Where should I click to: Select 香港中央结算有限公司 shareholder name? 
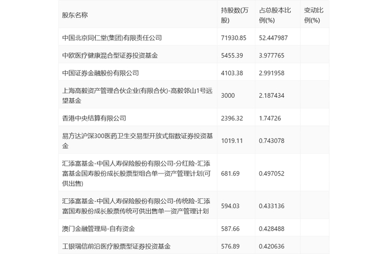pos(94,118)
